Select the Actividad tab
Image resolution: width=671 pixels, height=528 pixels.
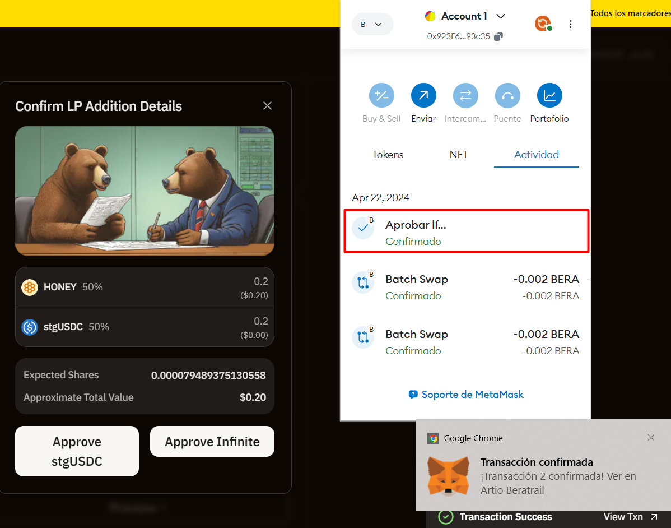(536, 155)
